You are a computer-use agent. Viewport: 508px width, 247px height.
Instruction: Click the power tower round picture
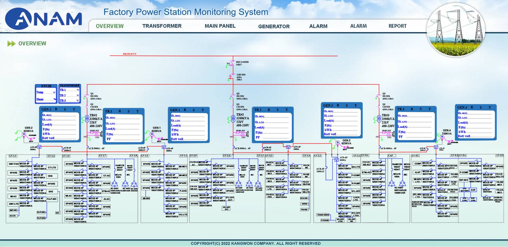(456, 29)
